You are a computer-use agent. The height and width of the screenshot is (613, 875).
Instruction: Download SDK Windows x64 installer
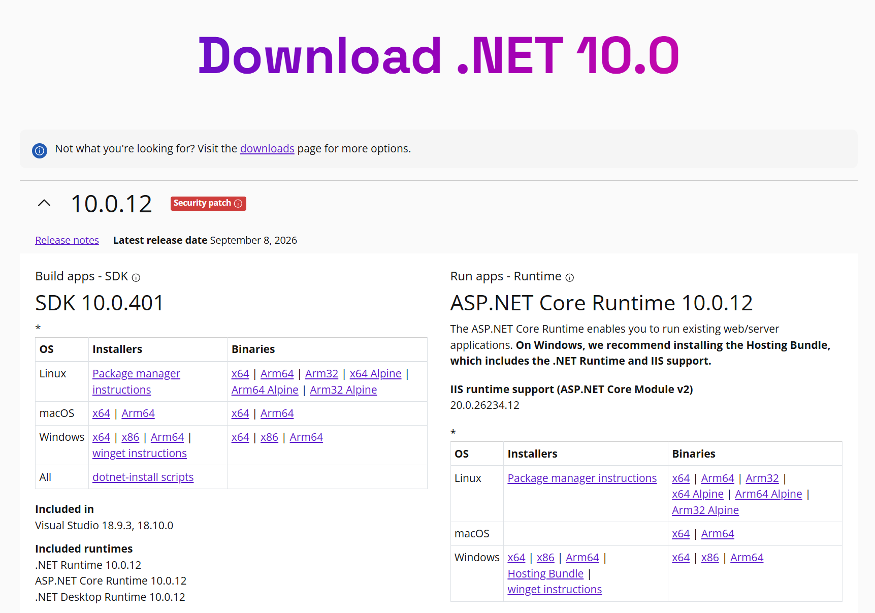pos(101,437)
